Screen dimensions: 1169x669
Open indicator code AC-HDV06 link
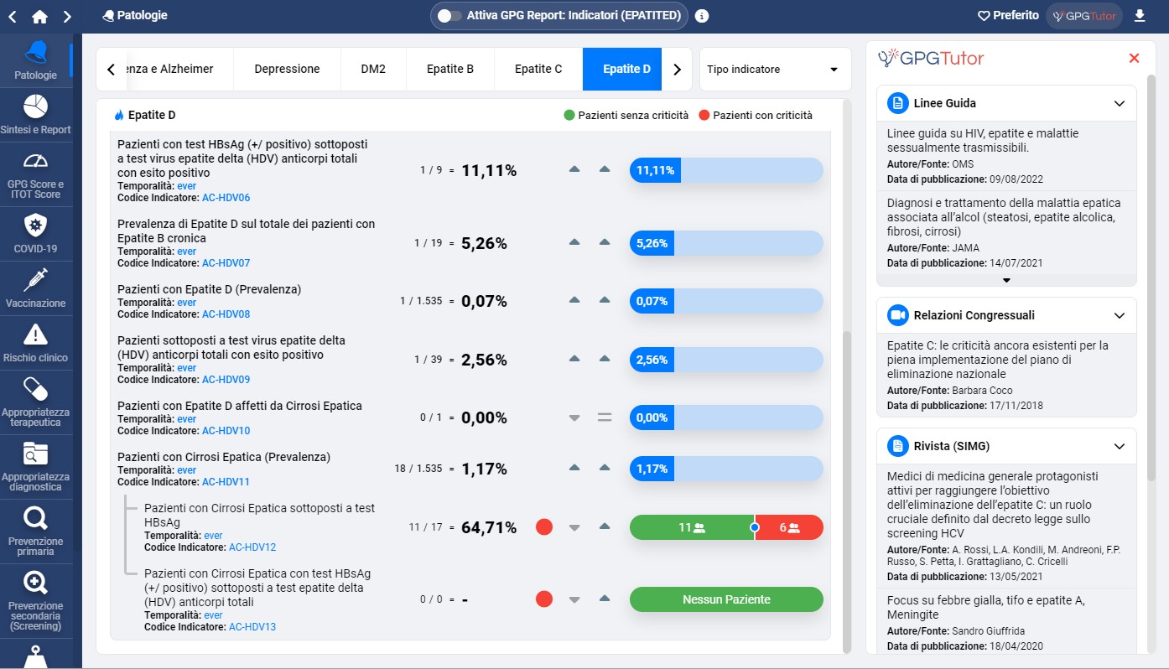[226, 198]
